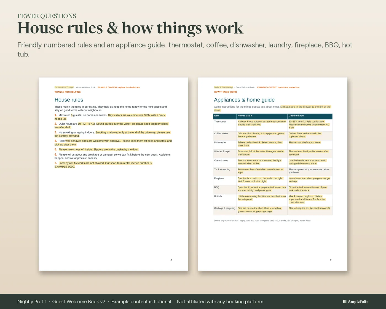This screenshot has width=386, height=309.
Task: Select the "Garbage & recycling" item cell
Action: pos(225,210)
